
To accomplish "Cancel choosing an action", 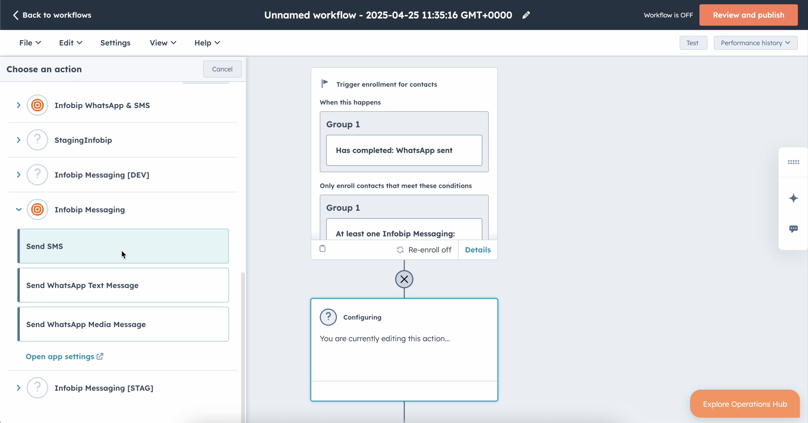I will [222, 69].
